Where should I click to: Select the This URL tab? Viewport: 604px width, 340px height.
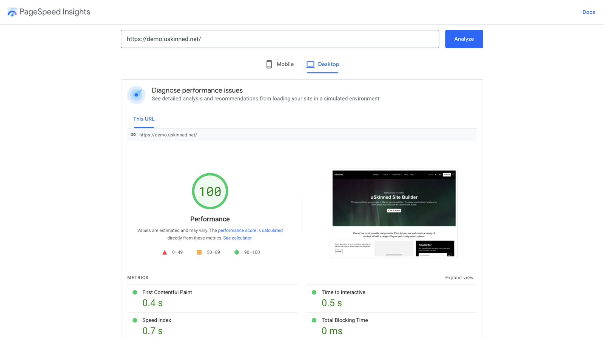point(143,119)
